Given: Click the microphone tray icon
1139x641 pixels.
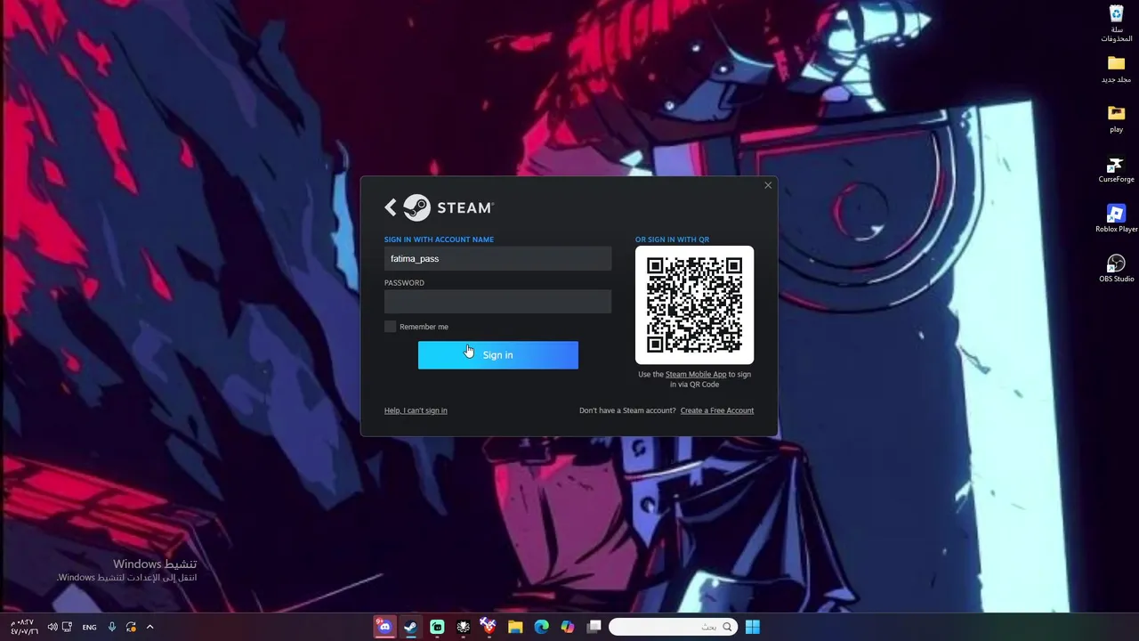Looking at the screenshot, I should pyautogui.click(x=112, y=627).
